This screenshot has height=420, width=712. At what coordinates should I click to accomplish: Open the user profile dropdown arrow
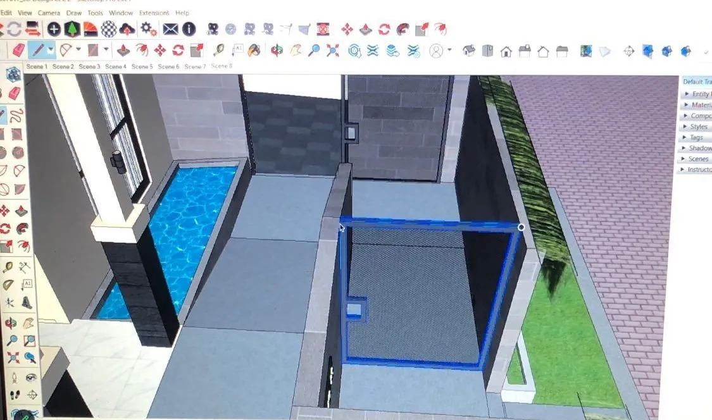click(449, 49)
